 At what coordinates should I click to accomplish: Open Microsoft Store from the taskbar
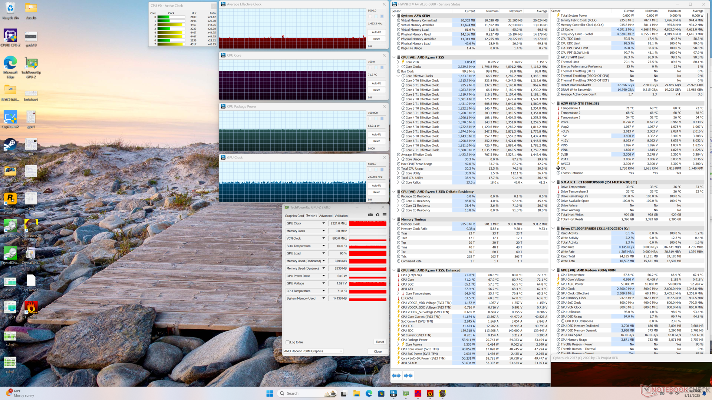(x=381, y=393)
